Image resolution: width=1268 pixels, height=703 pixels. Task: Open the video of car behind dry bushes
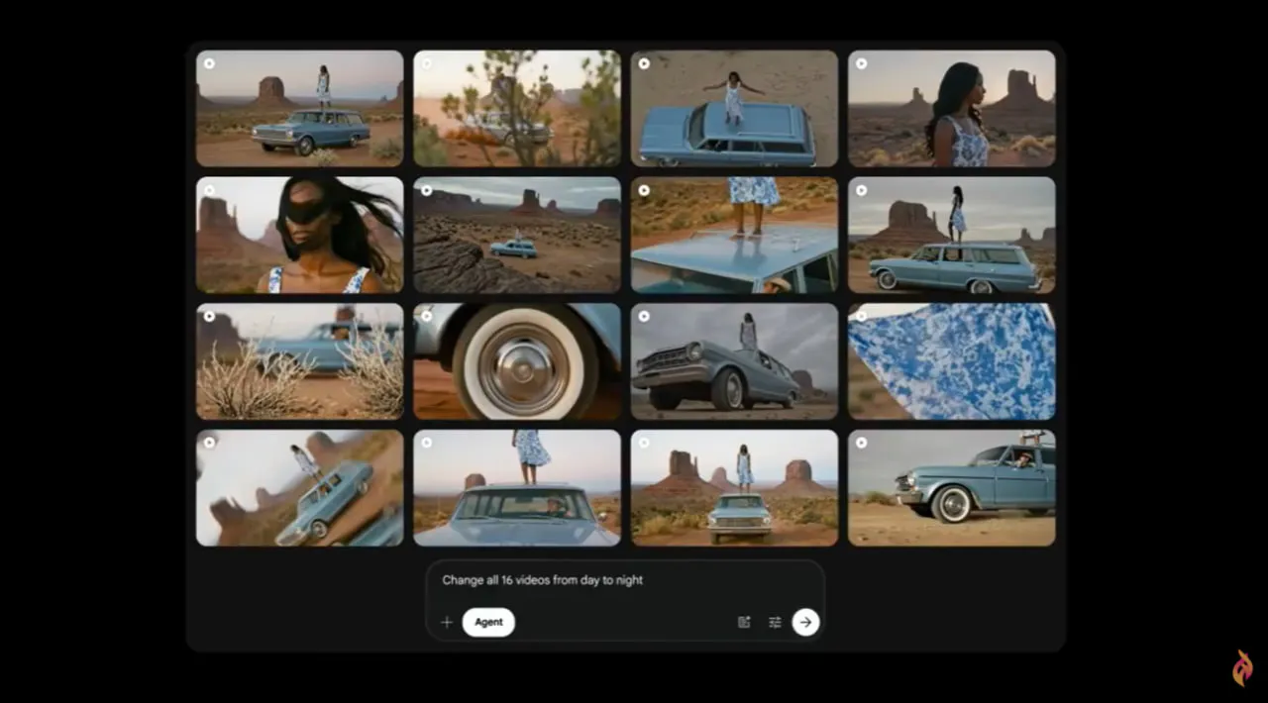299,361
